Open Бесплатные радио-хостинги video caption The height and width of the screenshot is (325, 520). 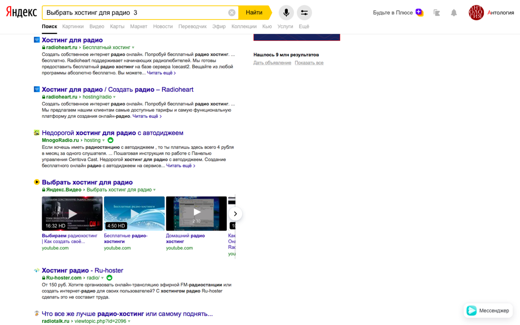126,238
